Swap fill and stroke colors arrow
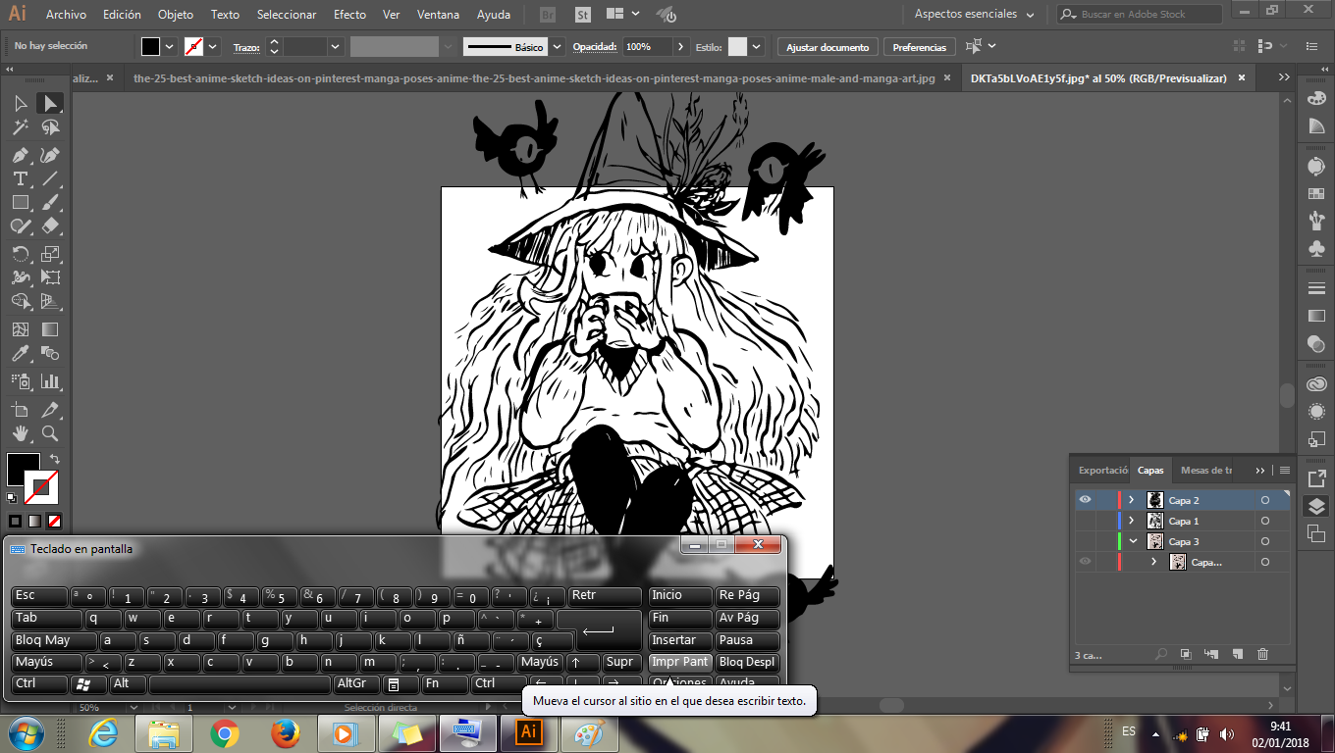Viewport: 1335px width, 753px height. coord(55,458)
